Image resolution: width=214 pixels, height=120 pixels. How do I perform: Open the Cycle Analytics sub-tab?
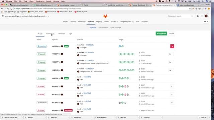coord(116,27)
